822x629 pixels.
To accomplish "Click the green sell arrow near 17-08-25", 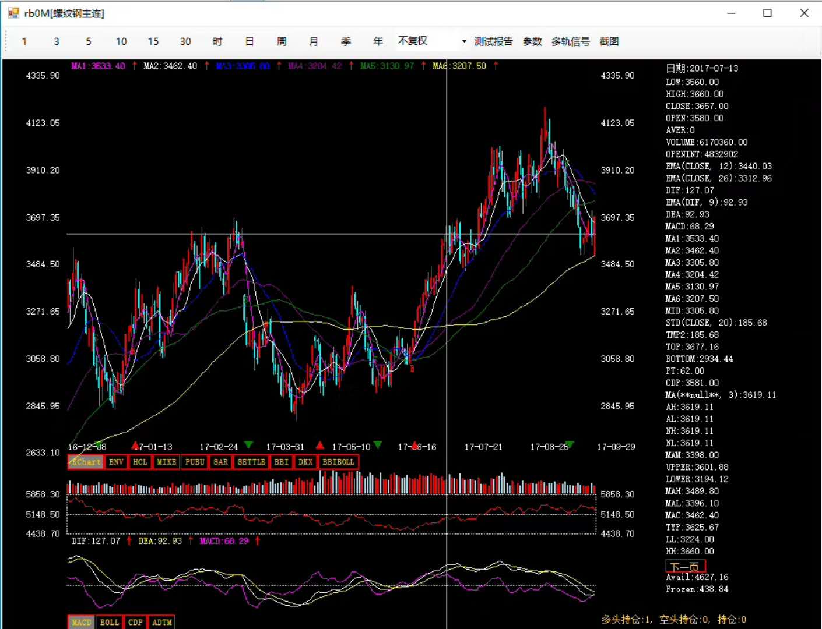I will [x=570, y=445].
